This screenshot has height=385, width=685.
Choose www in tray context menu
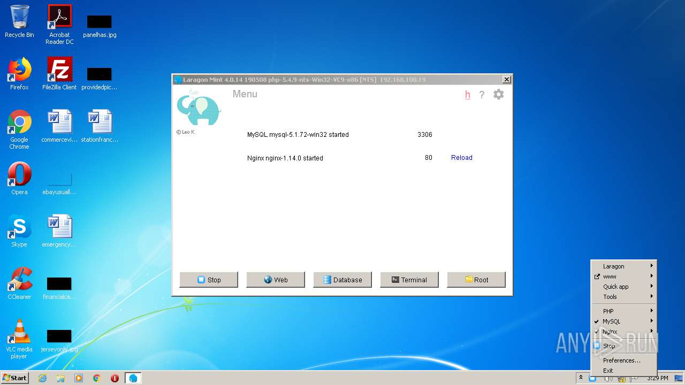click(623, 276)
